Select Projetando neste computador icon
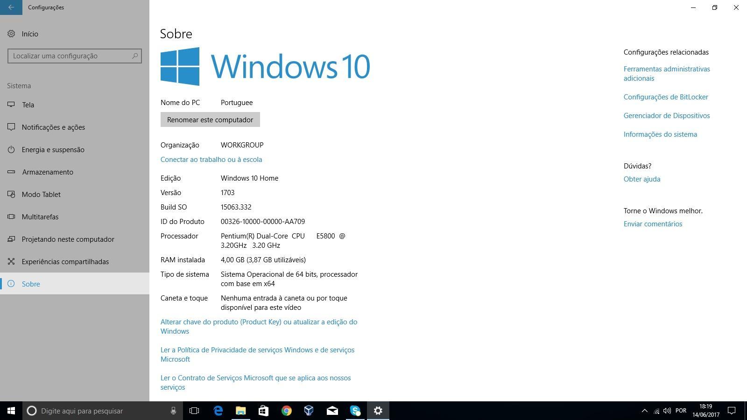 [x=11, y=239]
